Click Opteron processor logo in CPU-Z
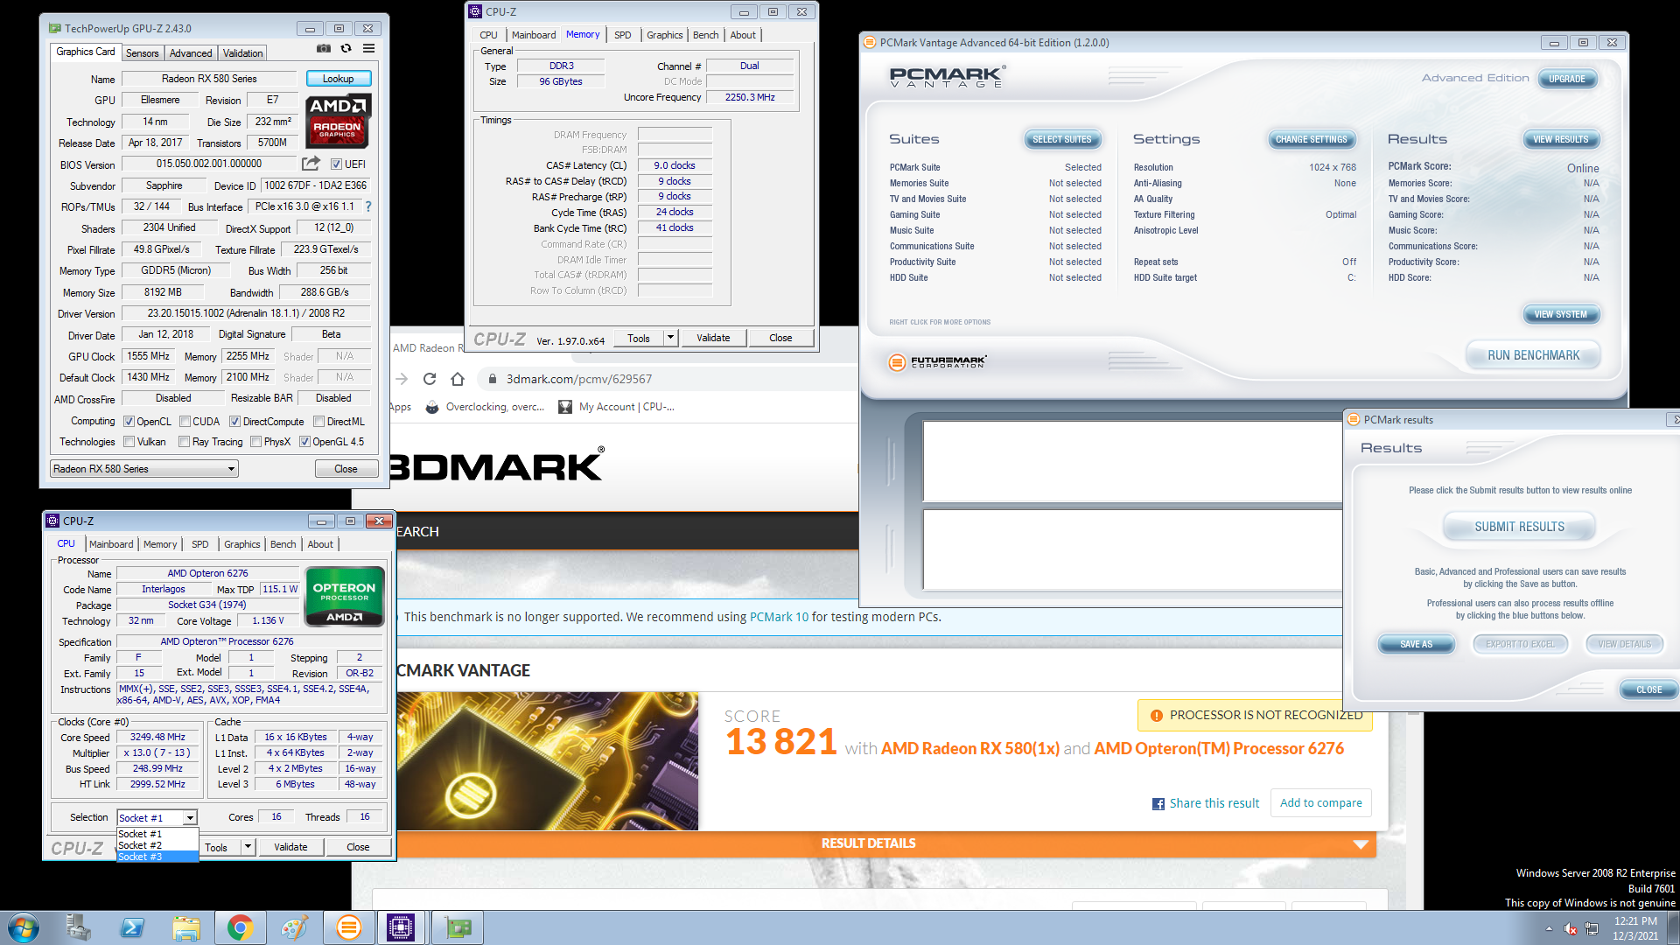The height and width of the screenshot is (945, 1680). pos(344,596)
